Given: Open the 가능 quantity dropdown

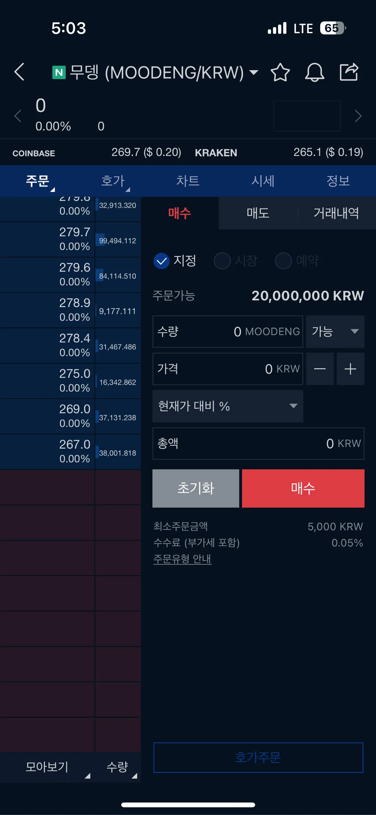Looking at the screenshot, I should (335, 331).
